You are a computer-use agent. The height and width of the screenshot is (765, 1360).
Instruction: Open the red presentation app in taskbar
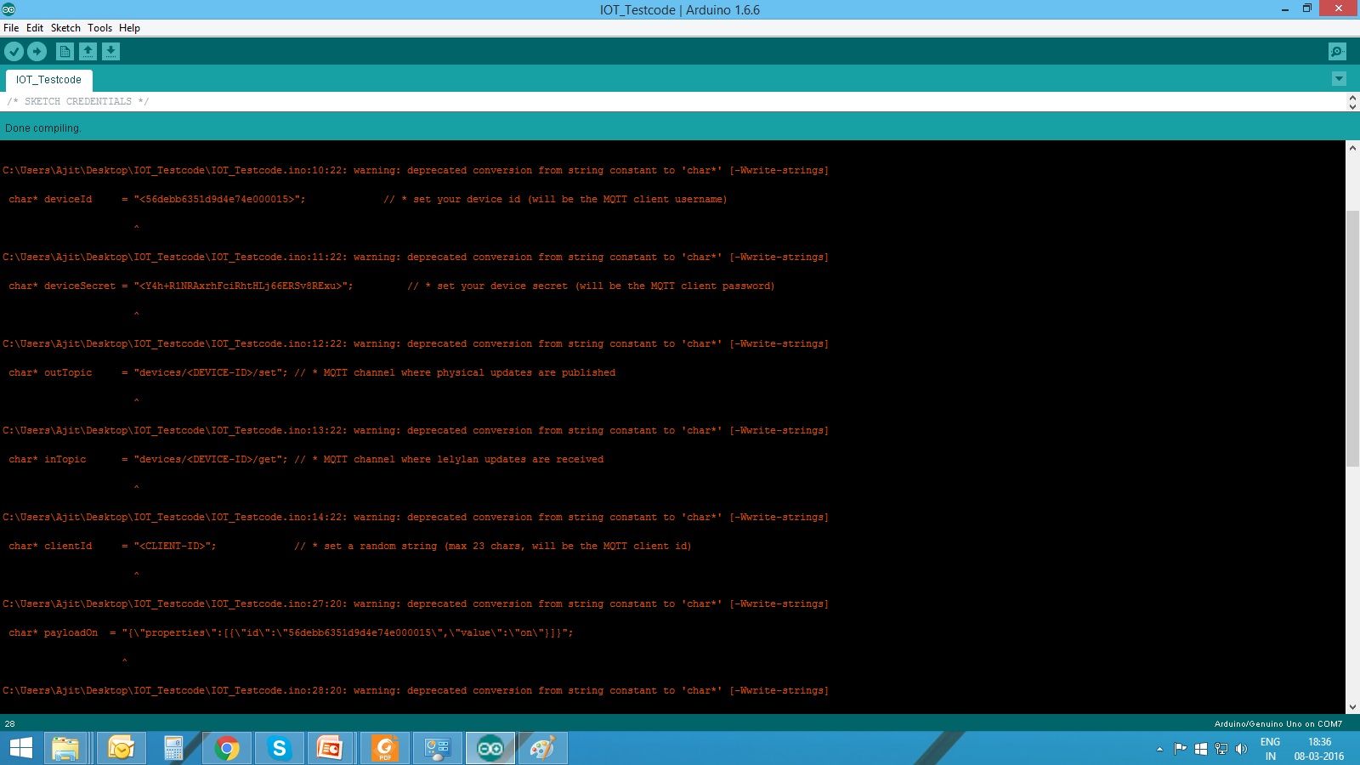coord(331,748)
